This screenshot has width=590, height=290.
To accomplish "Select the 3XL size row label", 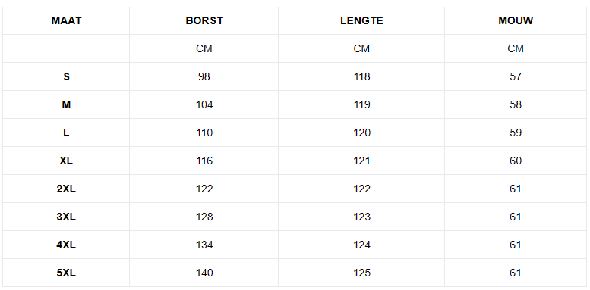I will pos(66,217).
